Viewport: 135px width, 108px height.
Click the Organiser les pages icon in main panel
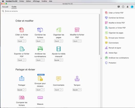point(59,30)
